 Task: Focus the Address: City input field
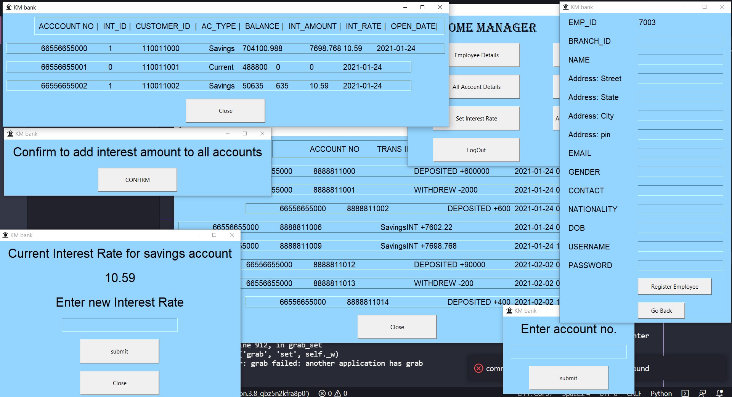click(x=680, y=116)
